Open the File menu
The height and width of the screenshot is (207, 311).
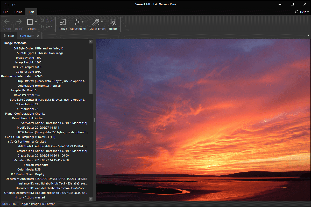pos(6,12)
